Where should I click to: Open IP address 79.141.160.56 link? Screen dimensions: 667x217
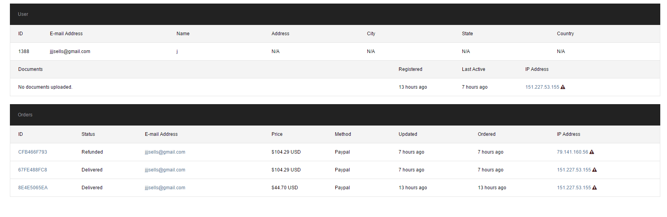point(572,152)
